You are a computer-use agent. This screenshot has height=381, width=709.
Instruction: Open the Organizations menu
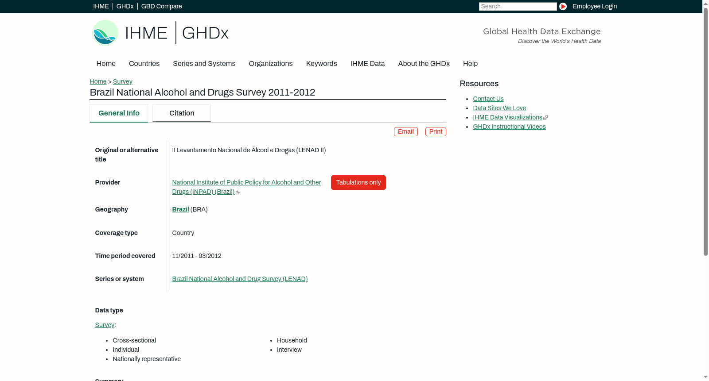pyautogui.click(x=271, y=63)
